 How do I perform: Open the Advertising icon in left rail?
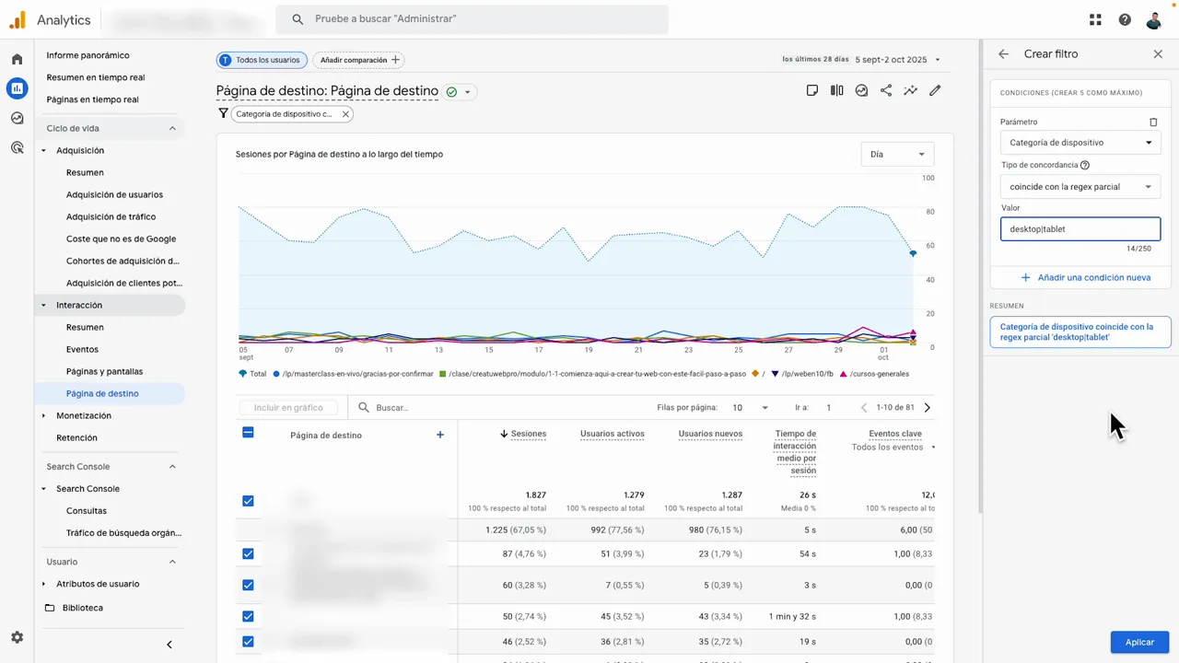17,147
